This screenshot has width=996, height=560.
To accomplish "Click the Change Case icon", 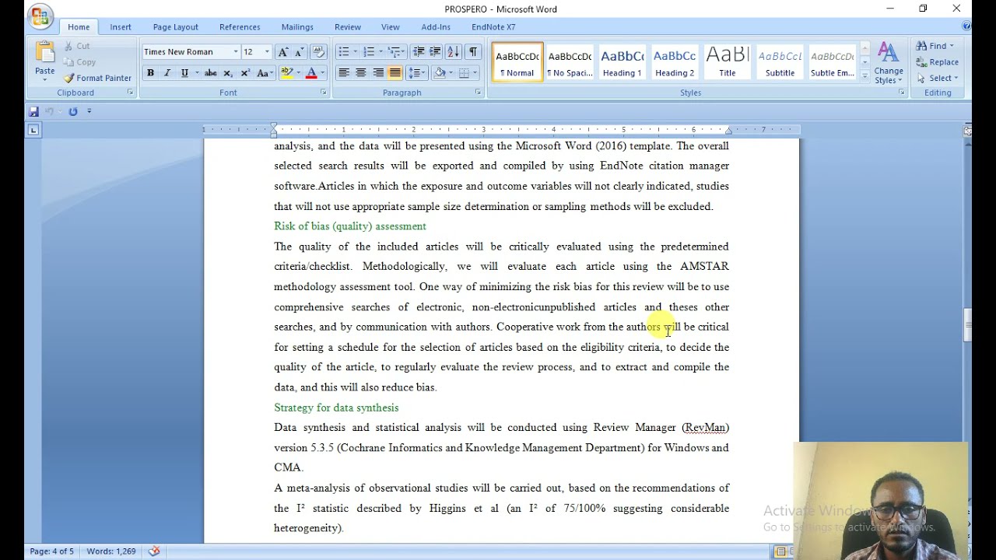I will click(x=265, y=73).
